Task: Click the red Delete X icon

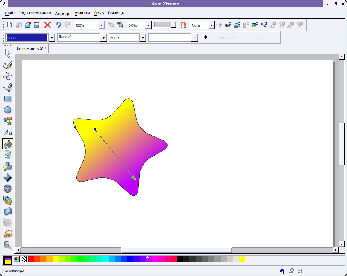Action: (47, 25)
